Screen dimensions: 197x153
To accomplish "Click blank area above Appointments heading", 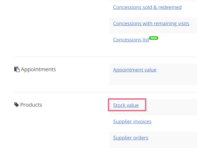I will [x=50, y=61].
